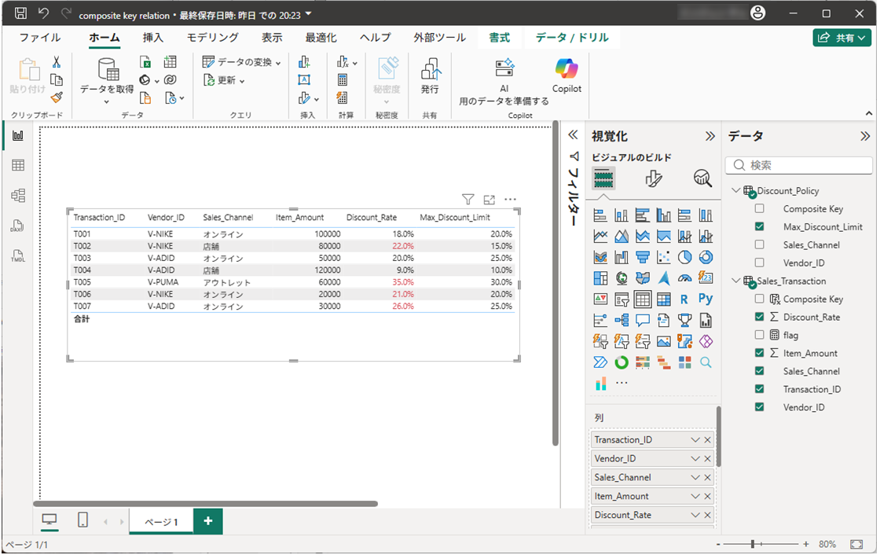Open the Vendor_ID column well dropdown arrow

[x=695, y=459]
